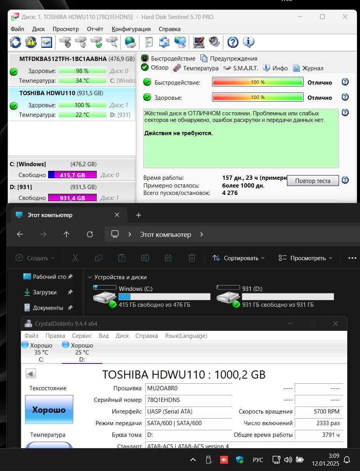
Task: Open Загрузки in Explorer sidebar
Action: [45, 292]
